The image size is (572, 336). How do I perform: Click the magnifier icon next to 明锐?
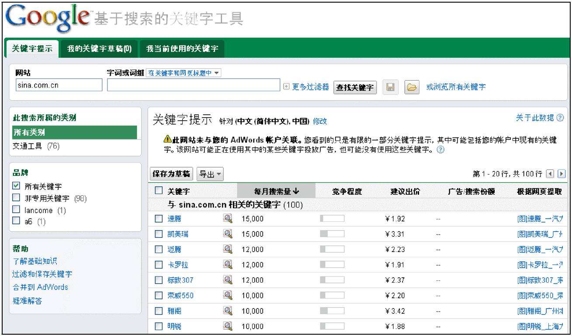[228, 326]
